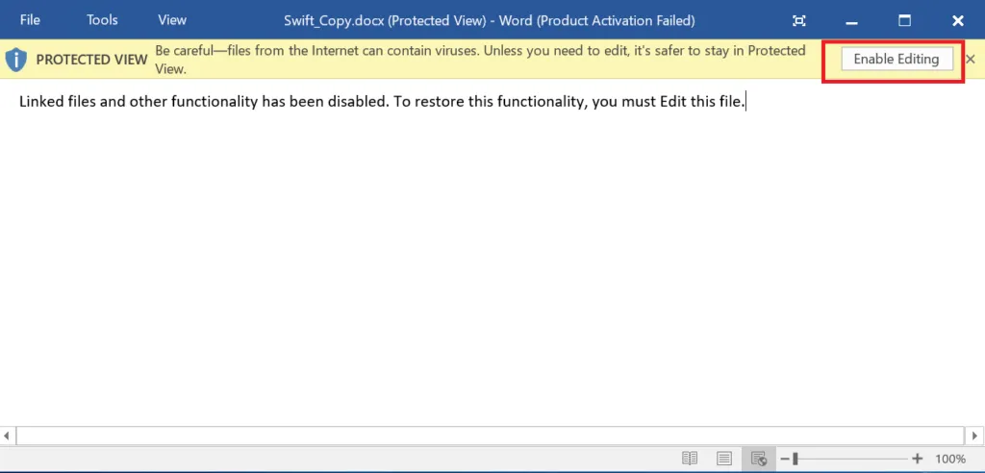Click the horizontal scrollbar left arrow
Viewport: 985px width, 473px height.
pyautogui.click(x=7, y=436)
